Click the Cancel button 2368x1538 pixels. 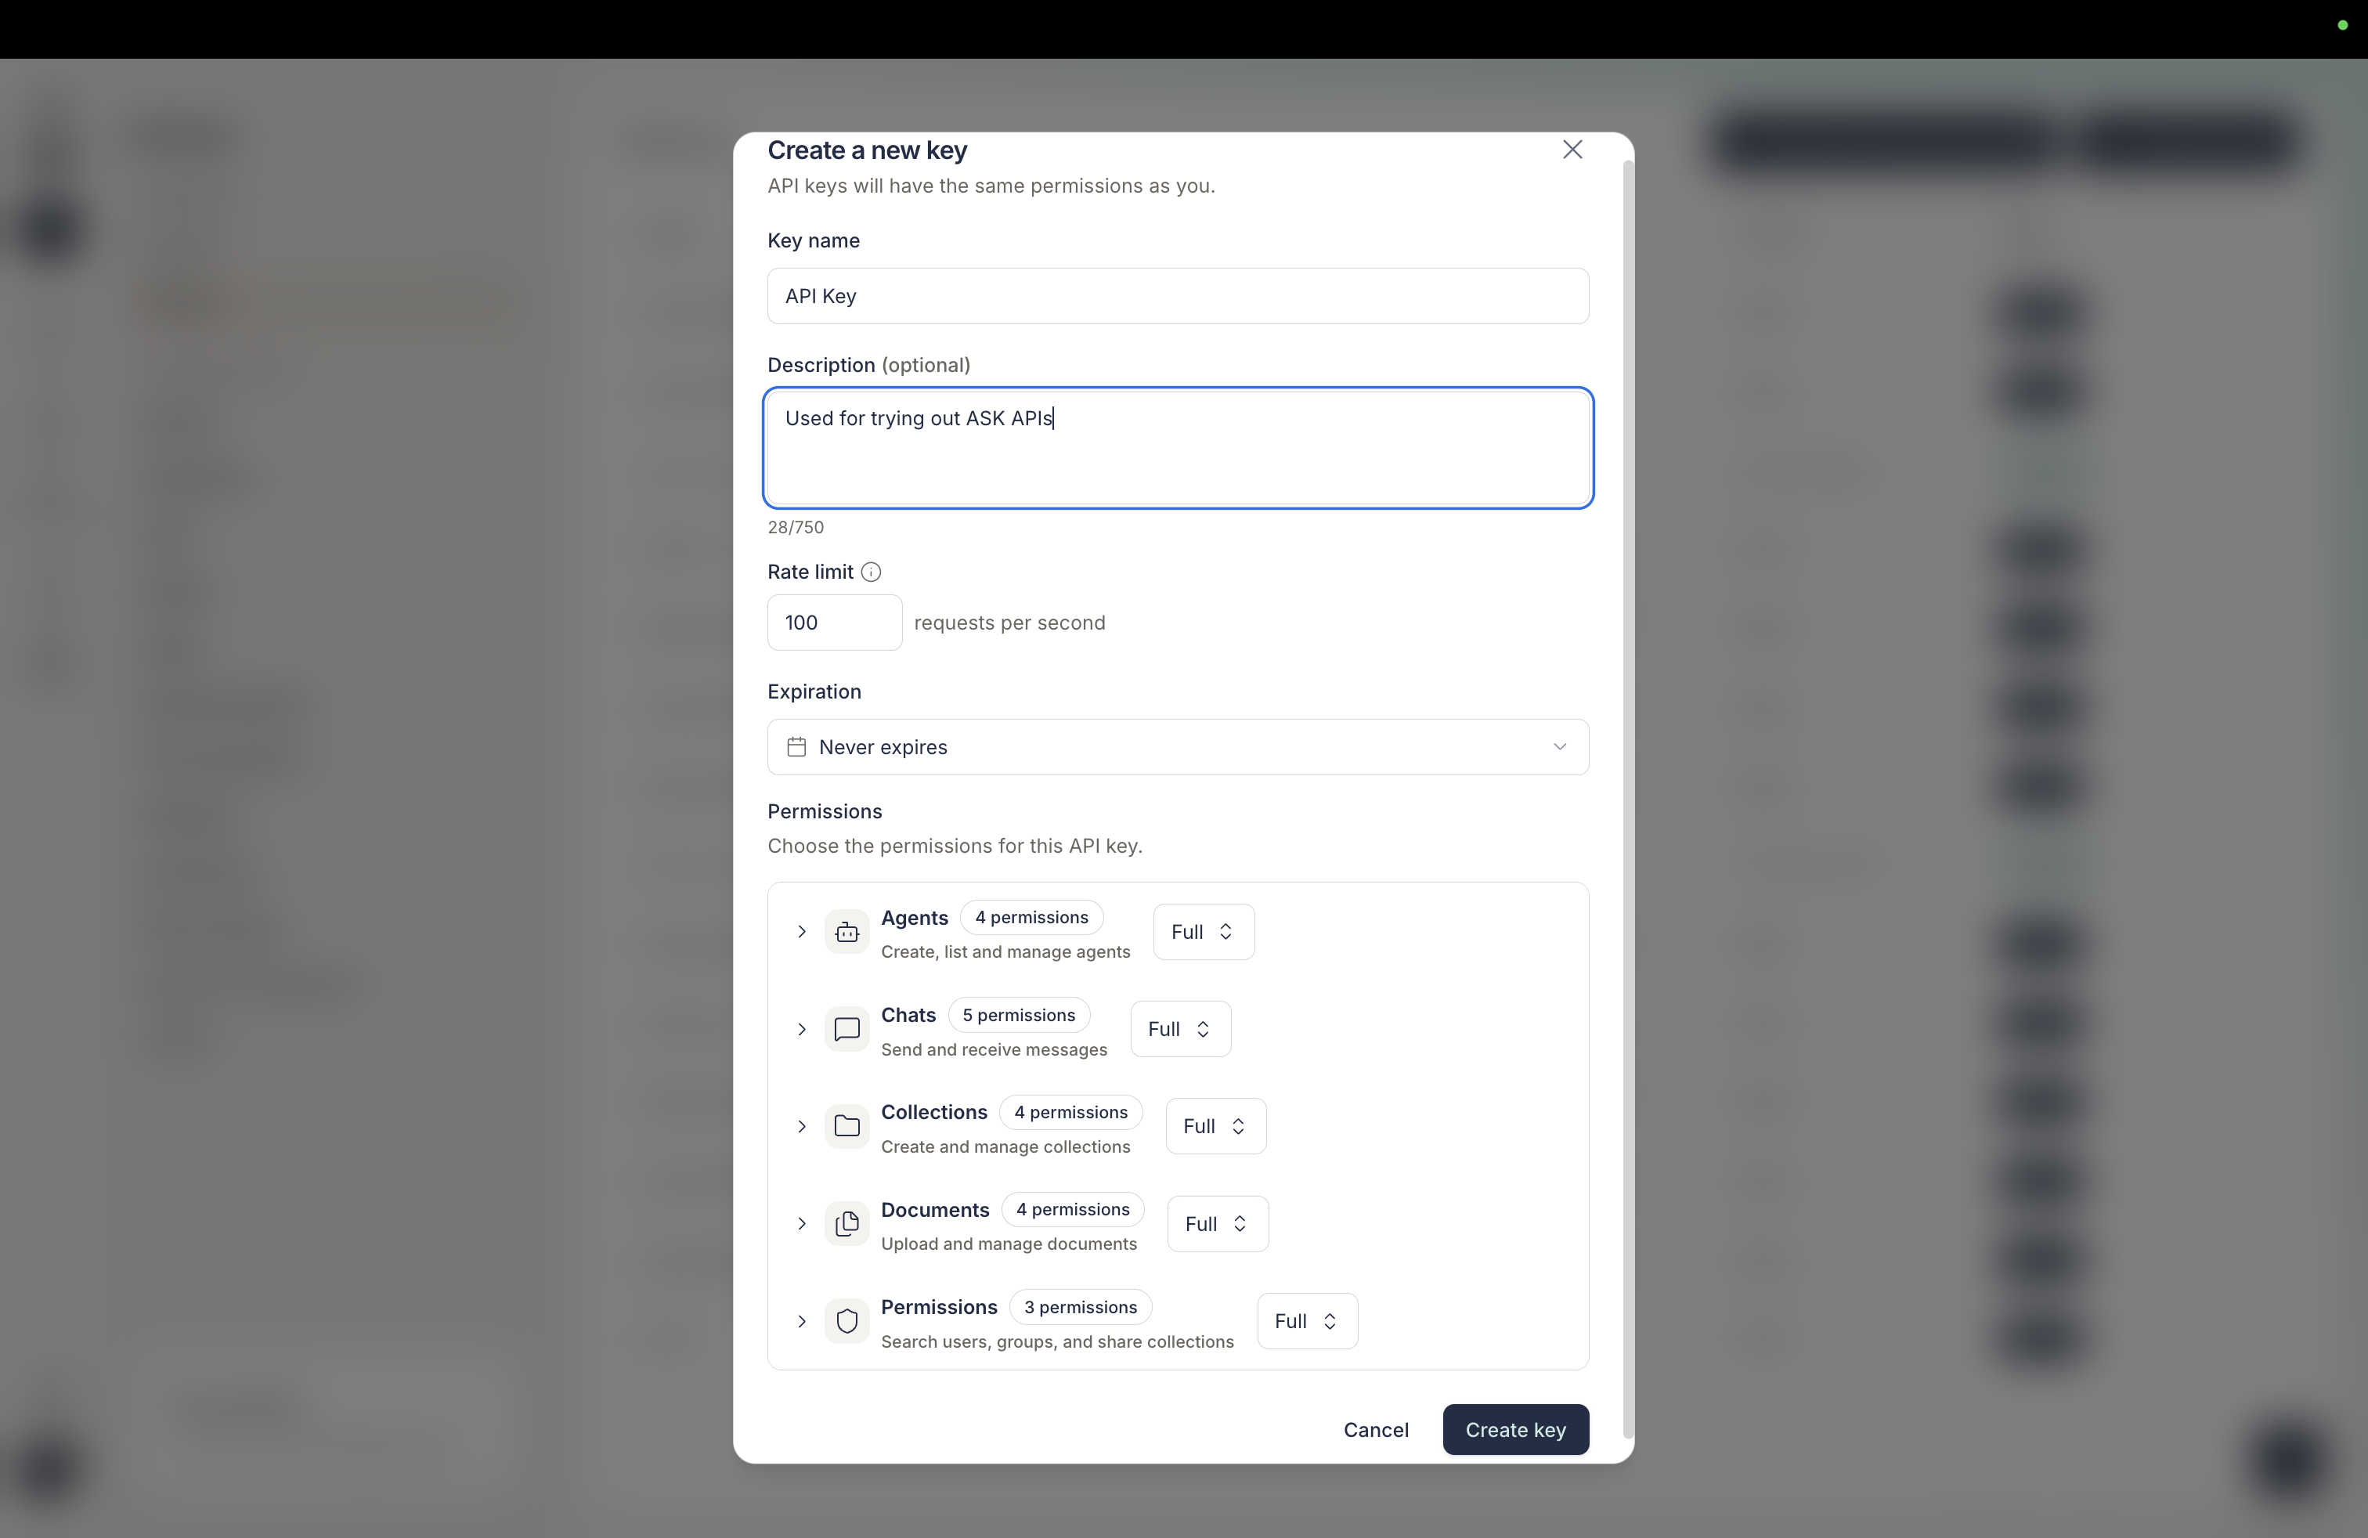tap(1376, 1430)
